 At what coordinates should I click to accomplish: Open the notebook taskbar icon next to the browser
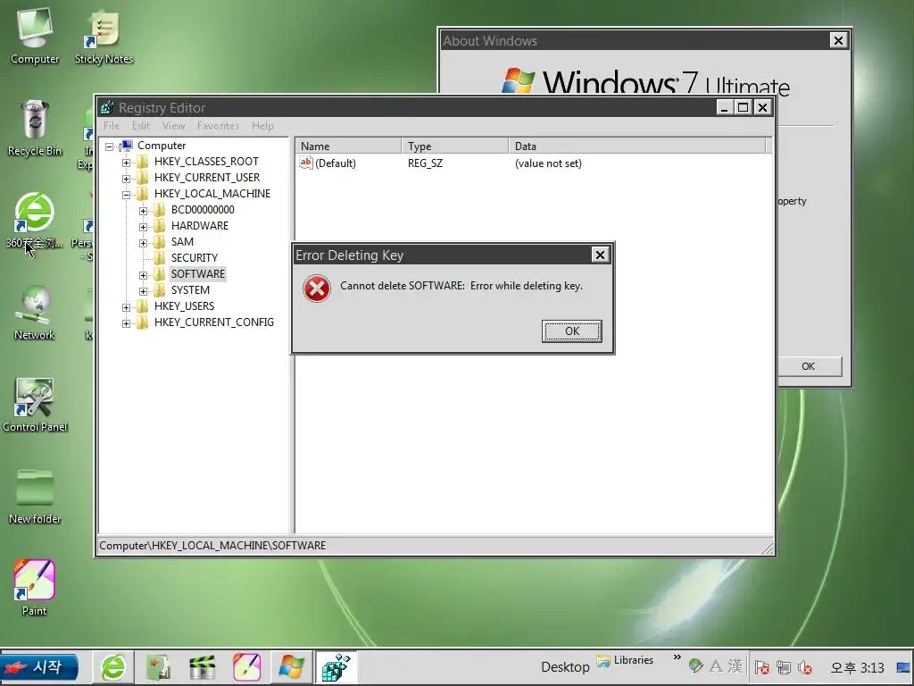[158, 666]
